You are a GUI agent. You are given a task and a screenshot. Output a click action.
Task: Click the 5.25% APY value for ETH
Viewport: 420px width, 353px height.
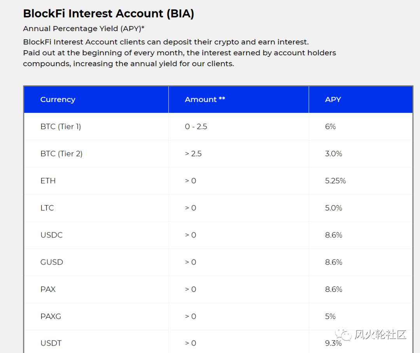tap(335, 181)
